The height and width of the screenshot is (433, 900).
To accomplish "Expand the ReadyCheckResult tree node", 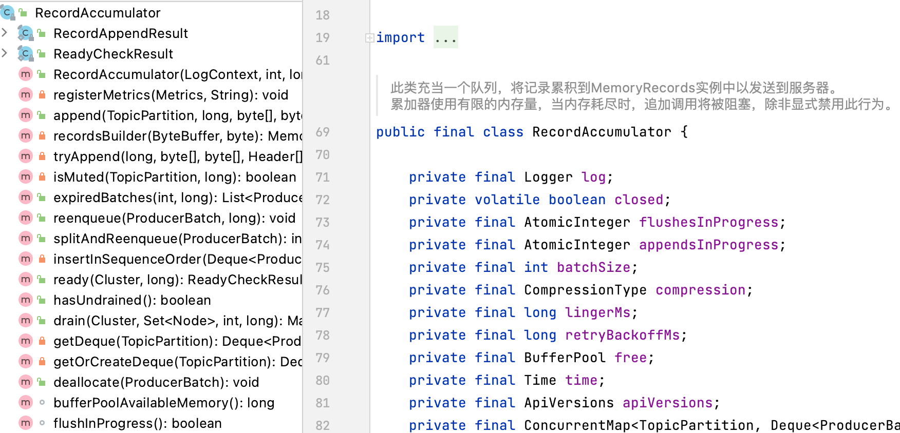I will pyautogui.click(x=5, y=53).
